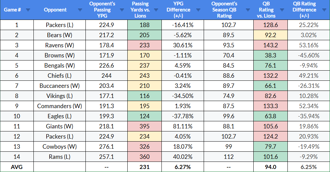Select the average passing yards cell 231
The height and width of the screenshot is (172, 330).
[145, 167]
